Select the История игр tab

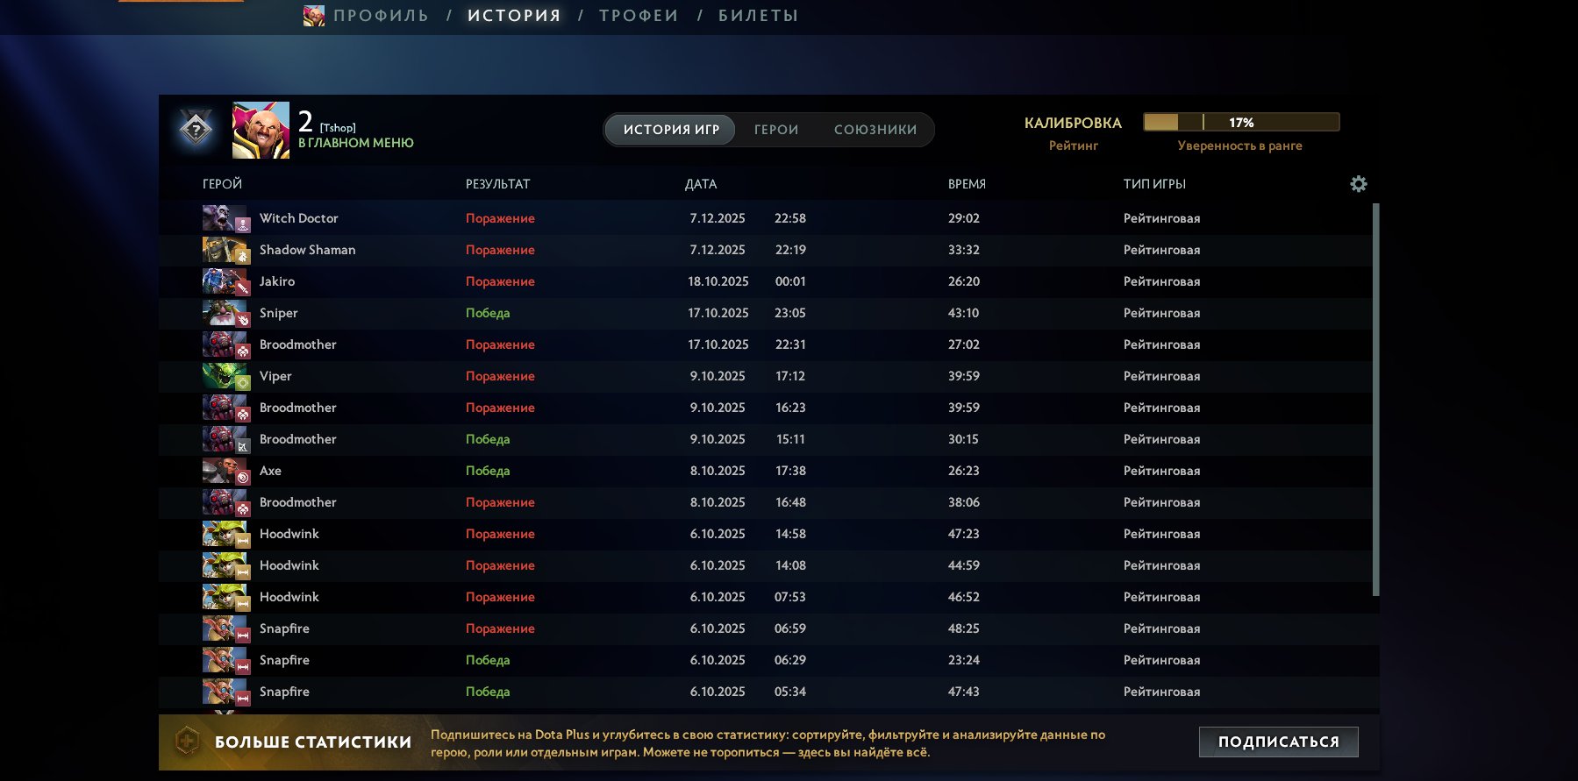coord(671,130)
